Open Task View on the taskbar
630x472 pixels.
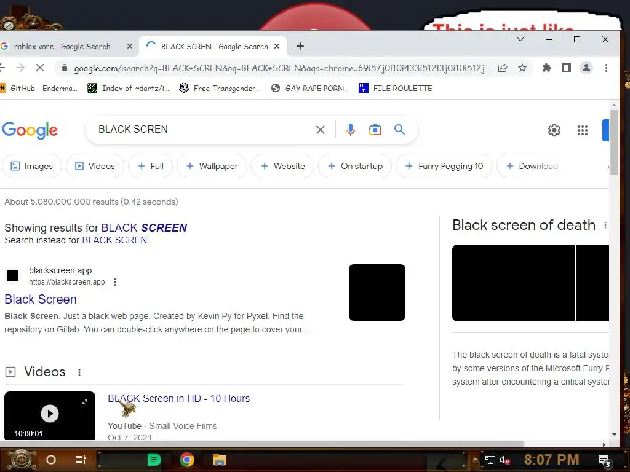81,460
